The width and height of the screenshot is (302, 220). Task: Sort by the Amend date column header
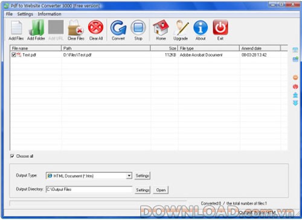pos(260,48)
